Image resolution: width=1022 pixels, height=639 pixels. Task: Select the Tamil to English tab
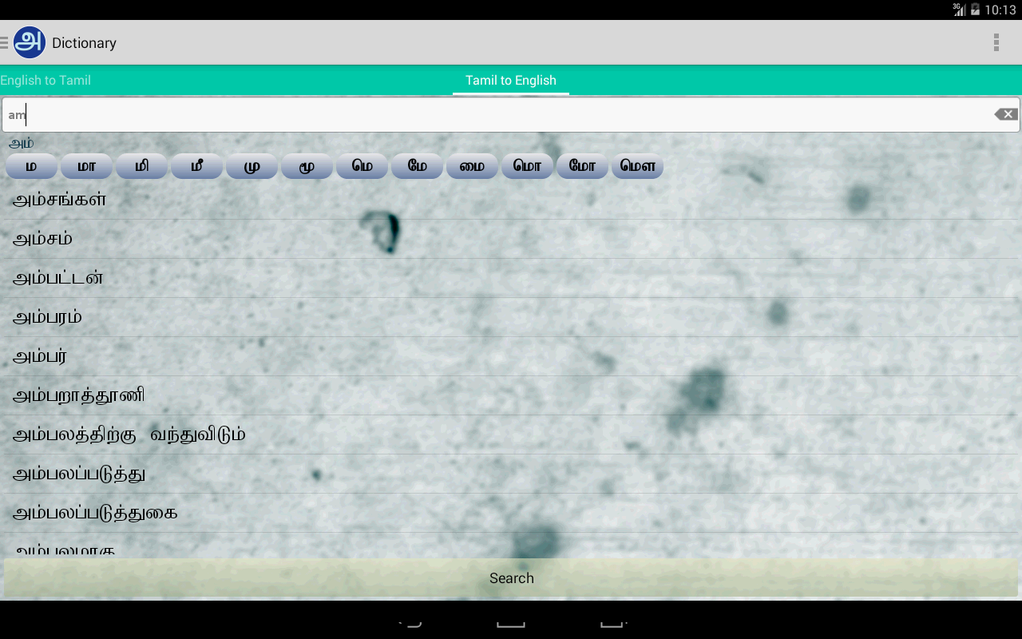pyautogui.click(x=511, y=80)
